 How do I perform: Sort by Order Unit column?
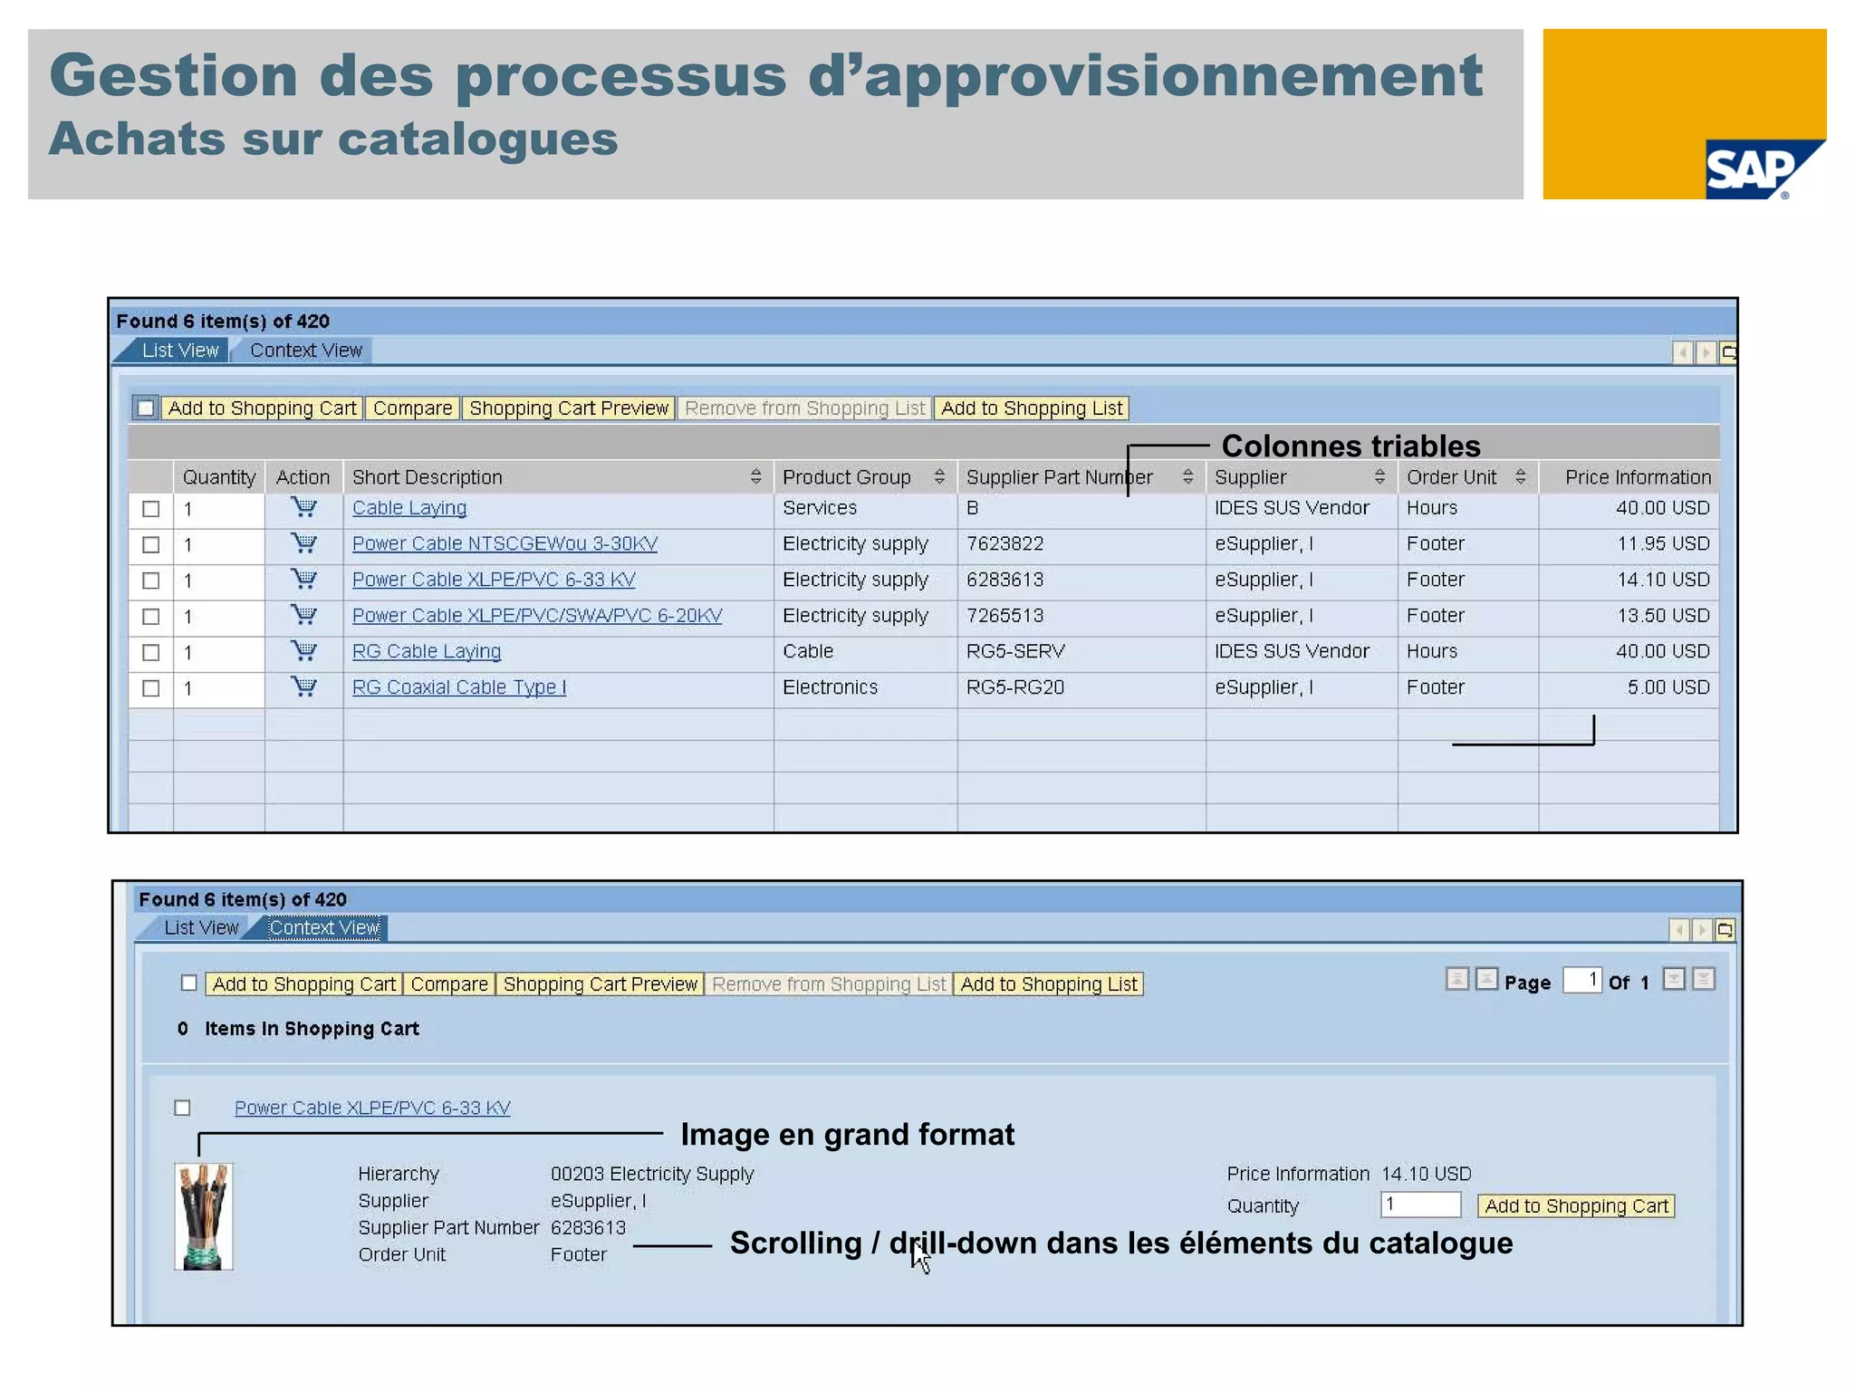1521,477
